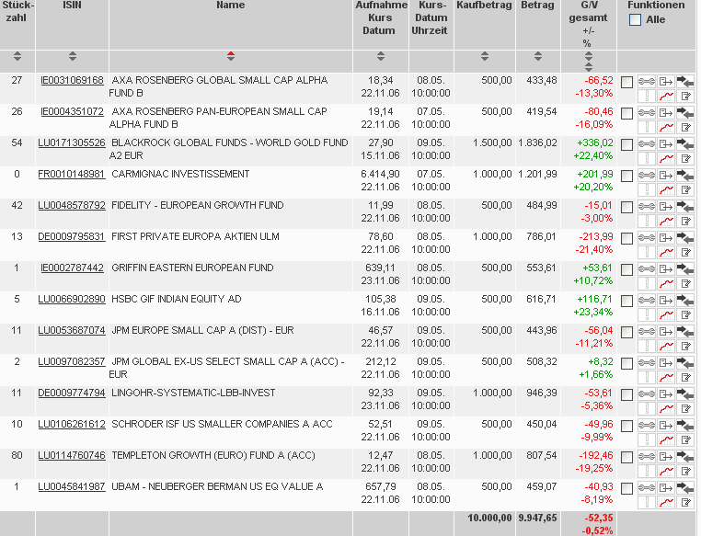Viewport: 701px width, 536px height.
Task: Open ISIN link DE0009774794
Action: click(x=72, y=393)
